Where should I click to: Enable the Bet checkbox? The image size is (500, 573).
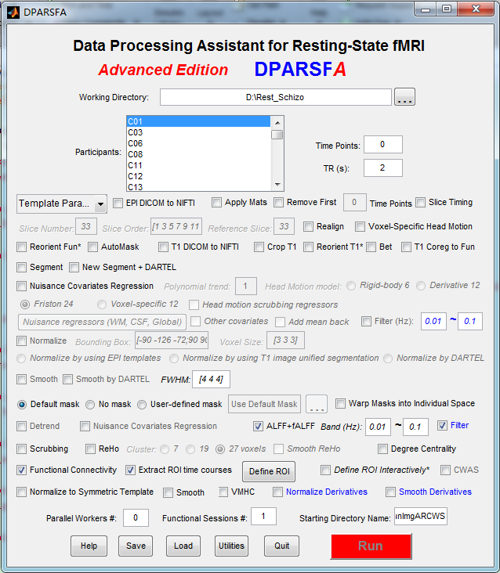tap(371, 247)
